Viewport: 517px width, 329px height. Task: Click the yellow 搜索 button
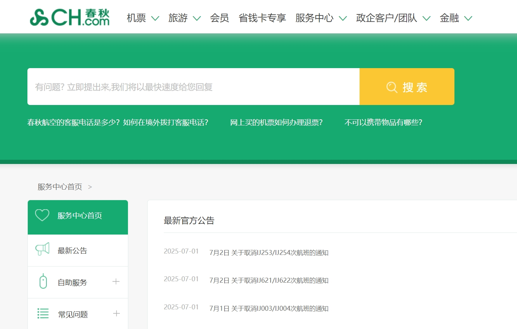(407, 87)
